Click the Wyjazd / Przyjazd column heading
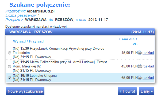 [x=28, y=41]
